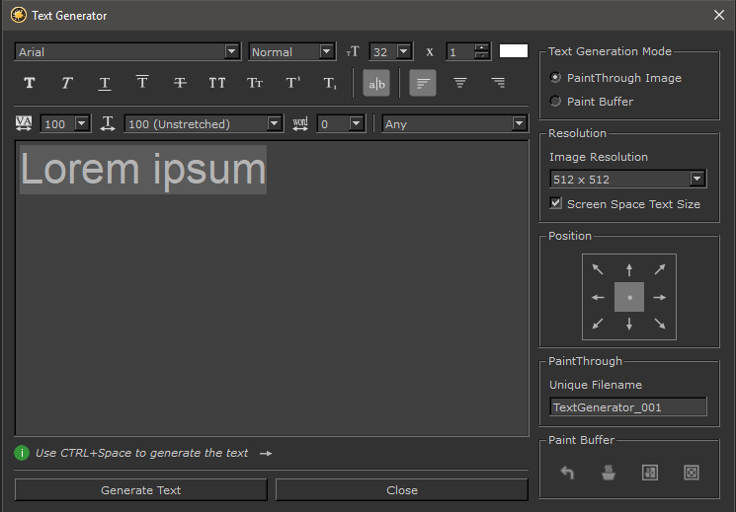The height and width of the screenshot is (512, 736).
Task: Expand the Image Resolution 512 x 512 dropdown
Action: pyautogui.click(x=697, y=179)
